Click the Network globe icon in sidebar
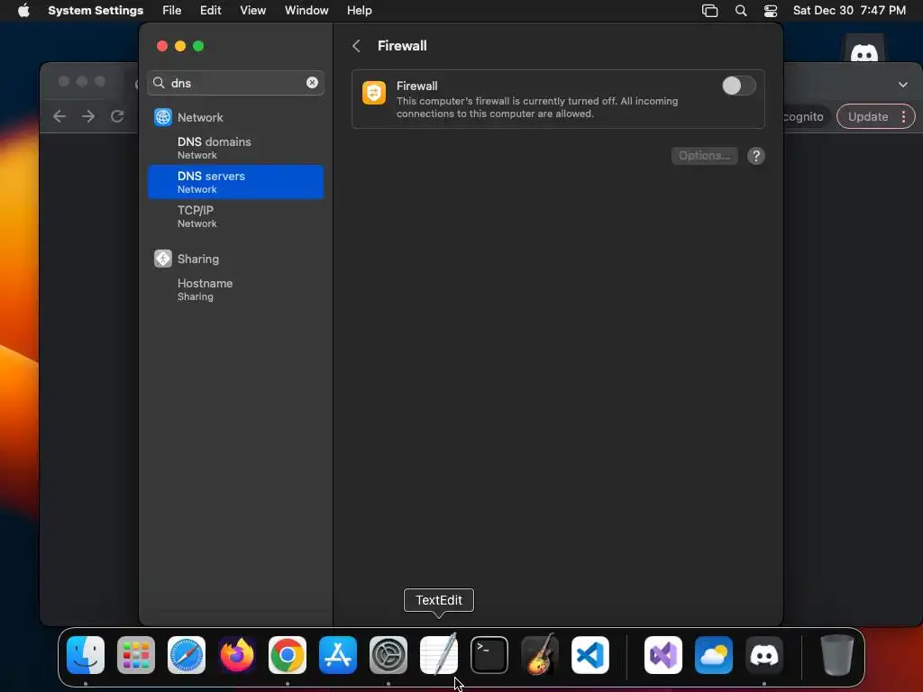 163,117
